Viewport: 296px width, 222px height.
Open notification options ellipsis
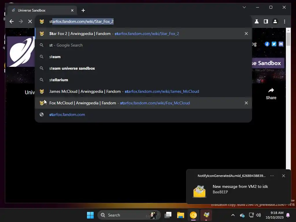coord(272,176)
